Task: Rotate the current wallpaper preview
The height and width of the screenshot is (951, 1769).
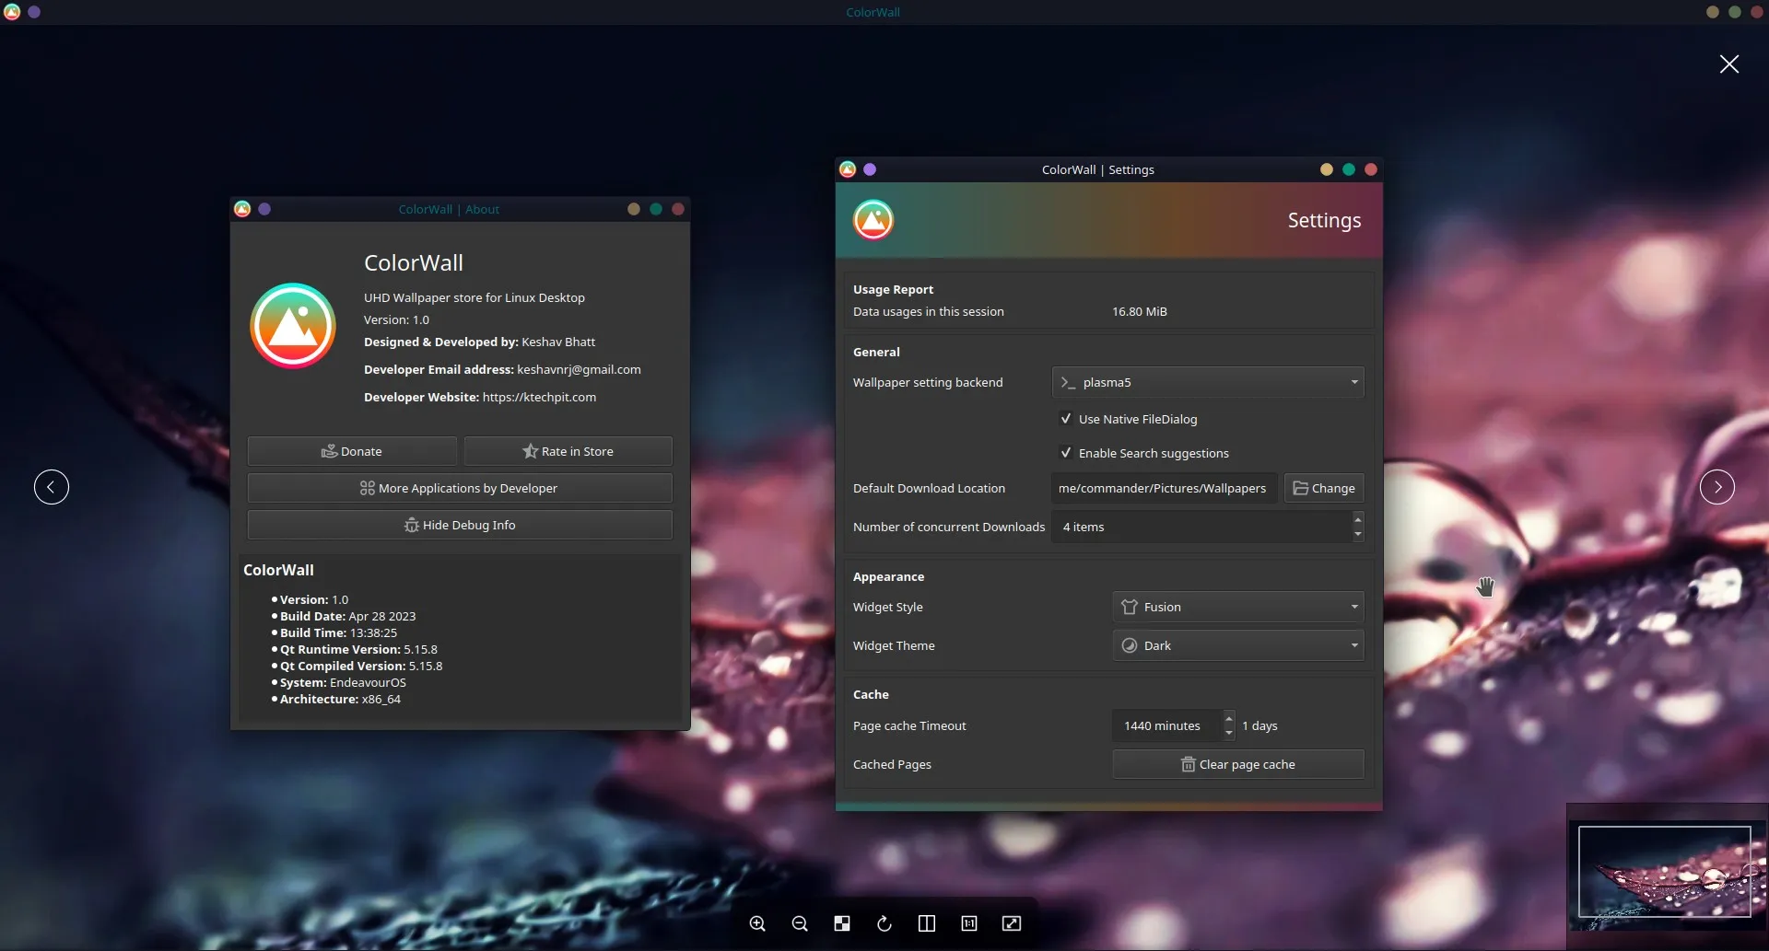Action: tap(884, 923)
